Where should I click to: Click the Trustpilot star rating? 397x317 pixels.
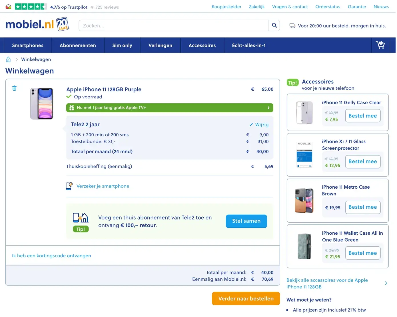click(31, 7)
